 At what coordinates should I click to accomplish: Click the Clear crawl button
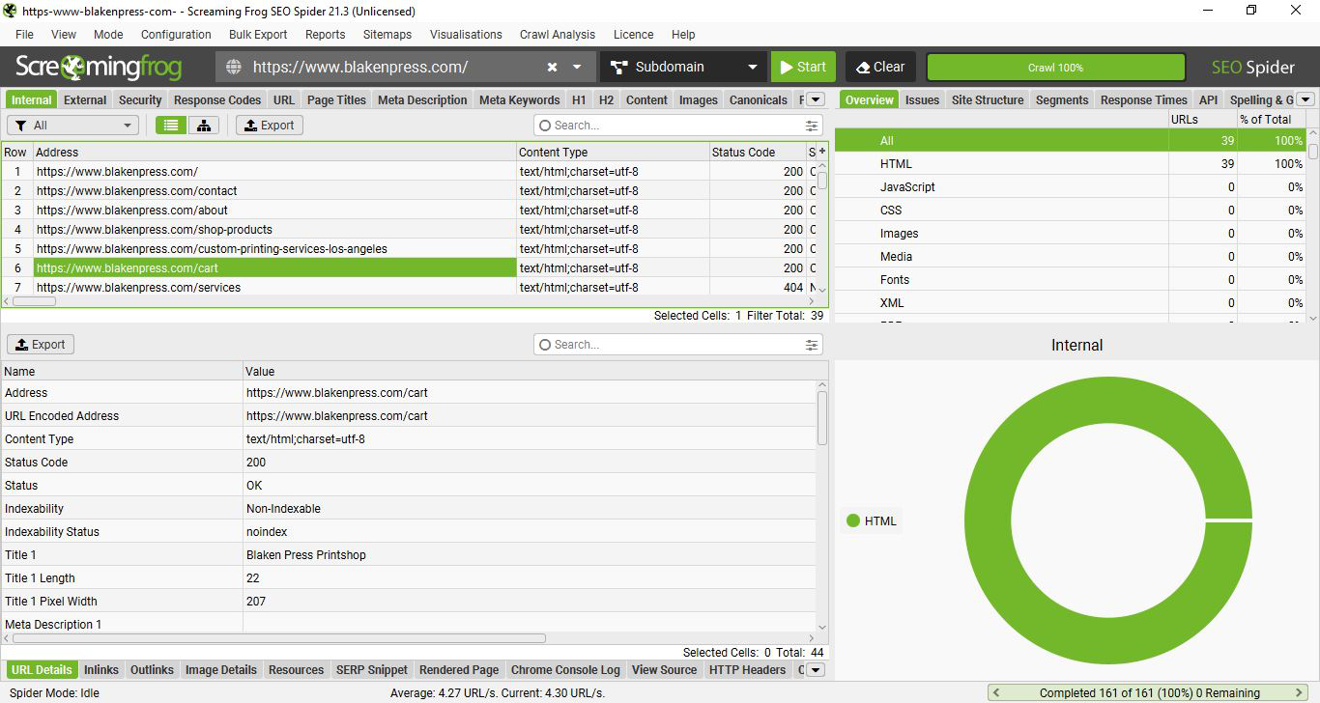tap(880, 67)
